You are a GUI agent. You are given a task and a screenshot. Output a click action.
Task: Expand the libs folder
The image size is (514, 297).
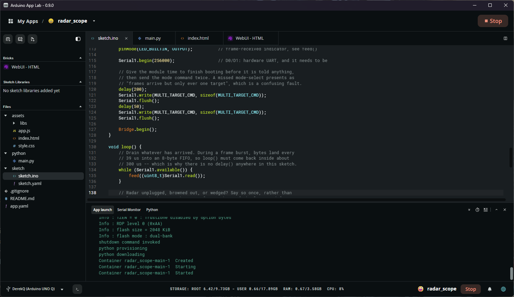[x=14, y=123]
